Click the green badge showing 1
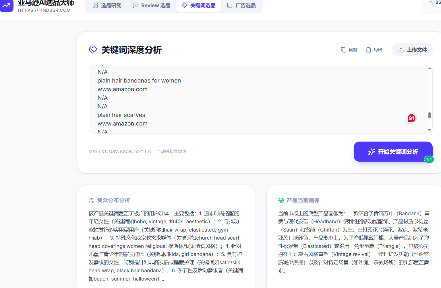Image resolution: width=441 pixels, height=288 pixels. tap(429, 159)
